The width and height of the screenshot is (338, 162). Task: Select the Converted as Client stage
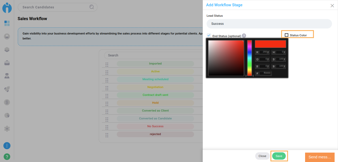click(155, 111)
